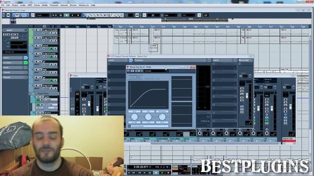Open the GClip Default preset dropdown

[x=156, y=71]
